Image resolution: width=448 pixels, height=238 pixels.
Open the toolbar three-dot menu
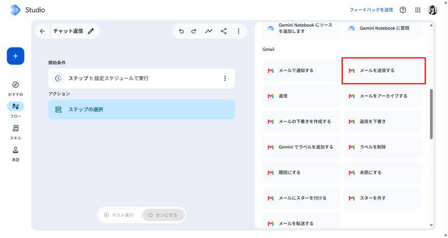(x=239, y=31)
